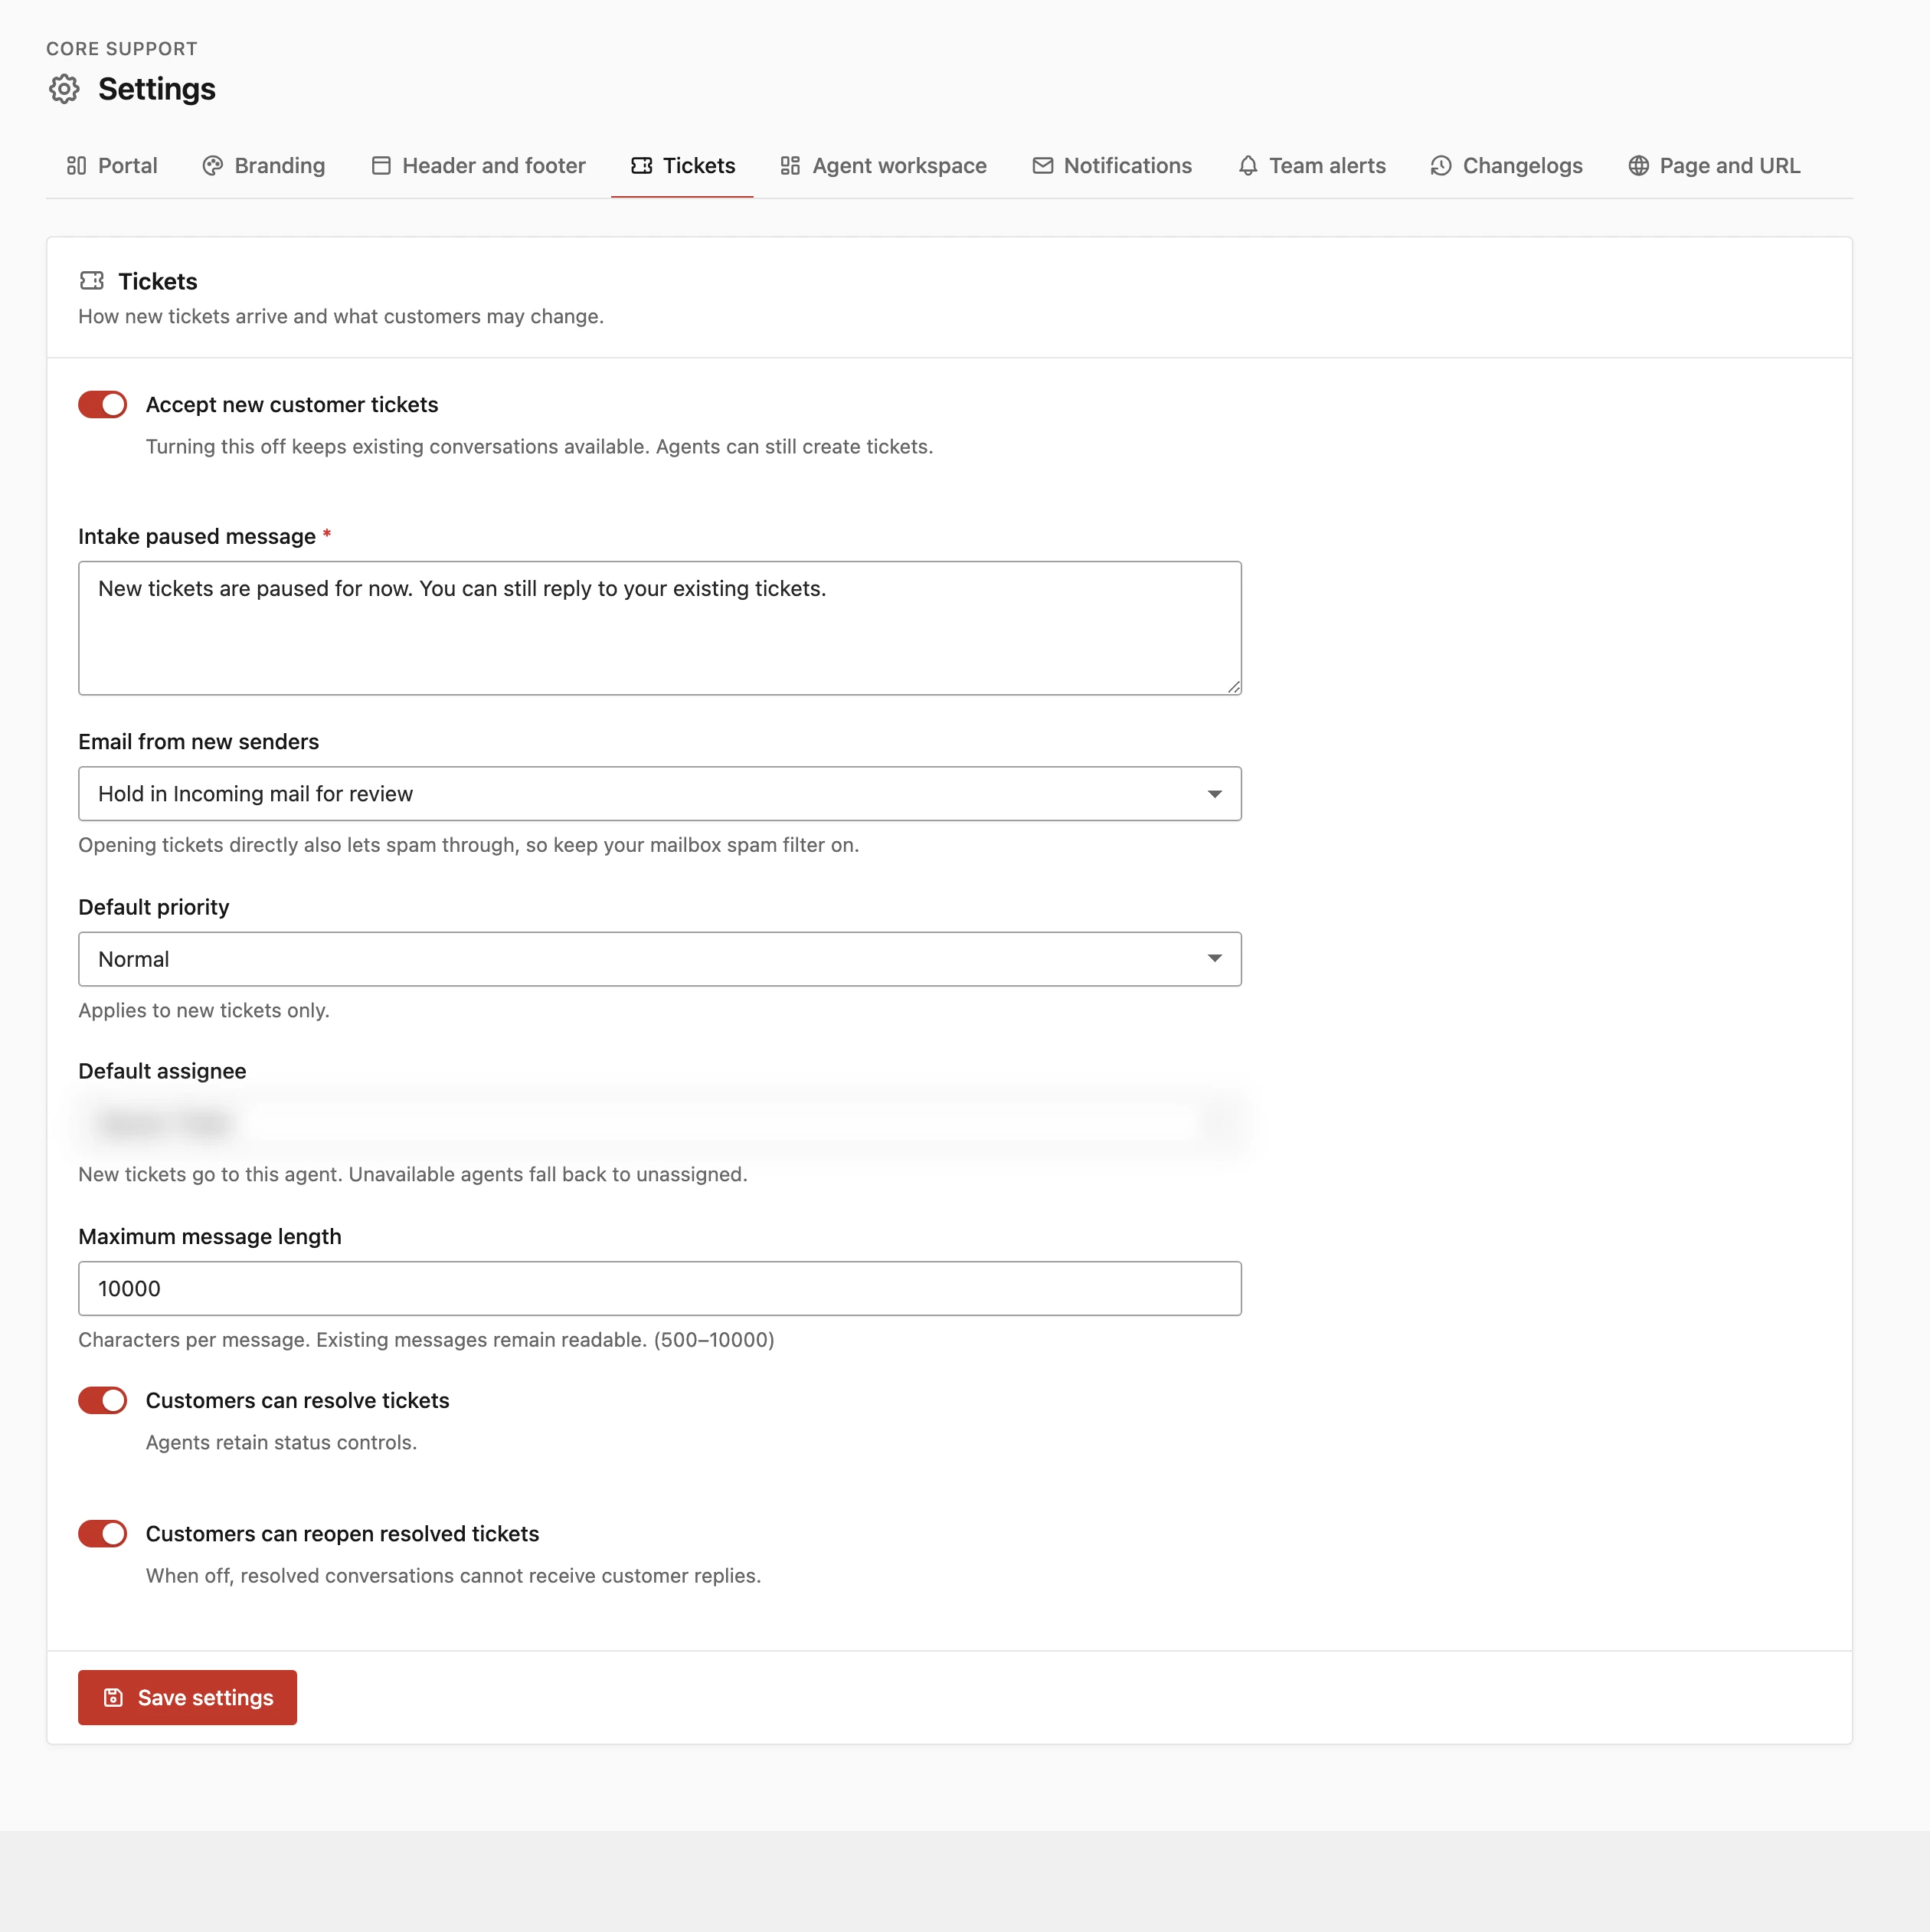The image size is (1930, 1932).
Task: Click the Header and footer layout icon
Action: point(381,166)
